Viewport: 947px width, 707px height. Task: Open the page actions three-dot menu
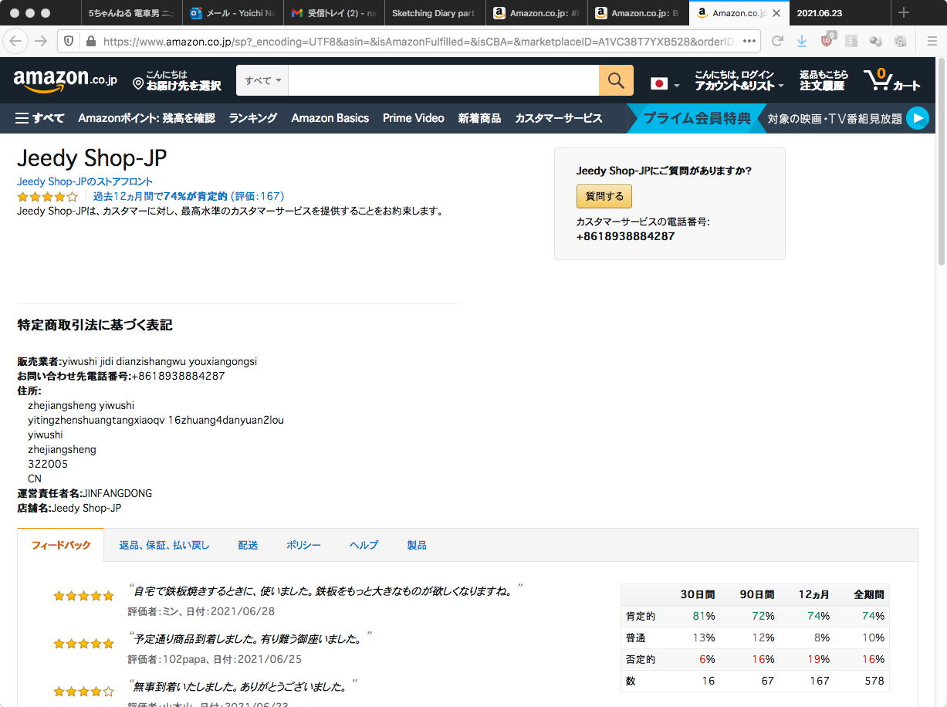(x=749, y=41)
